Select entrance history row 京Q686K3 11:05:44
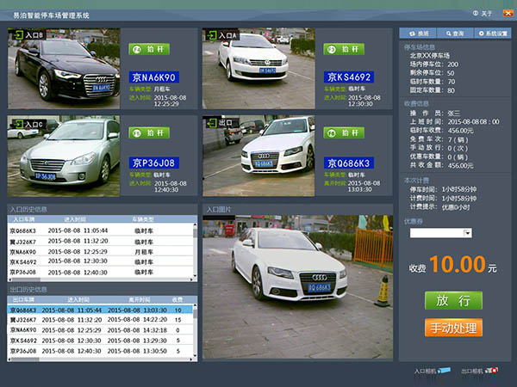 point(100,230)
